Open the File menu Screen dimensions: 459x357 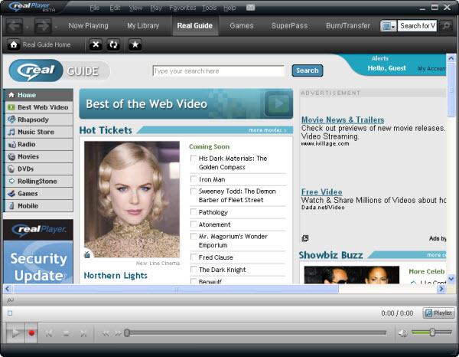coord(95,8)
